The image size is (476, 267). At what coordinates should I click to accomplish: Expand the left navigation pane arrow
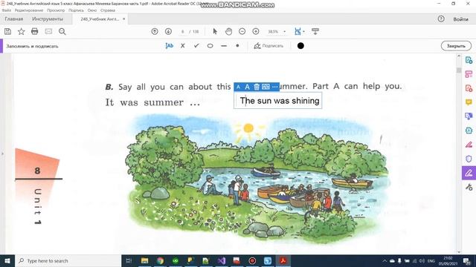coord(2,154)
